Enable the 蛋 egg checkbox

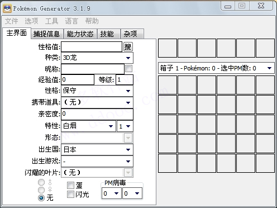click(70, 185)
